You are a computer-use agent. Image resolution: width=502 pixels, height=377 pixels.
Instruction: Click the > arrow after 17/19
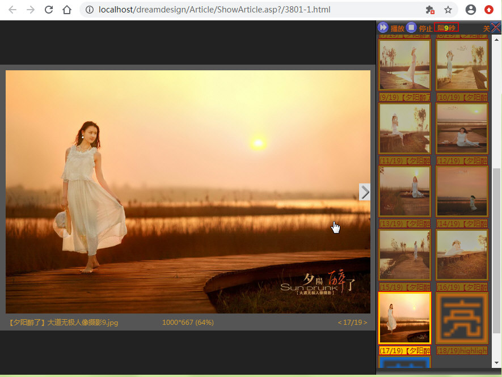coord(365,322)
